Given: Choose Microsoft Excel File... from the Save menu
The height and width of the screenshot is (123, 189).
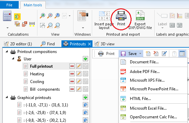Looking at the screenshot, I should tap(153, 108).
